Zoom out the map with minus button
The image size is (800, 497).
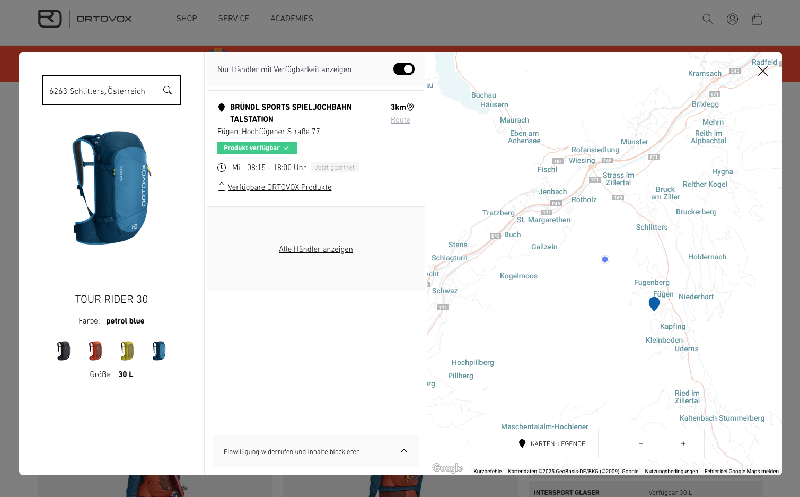[x=641, y=443]
